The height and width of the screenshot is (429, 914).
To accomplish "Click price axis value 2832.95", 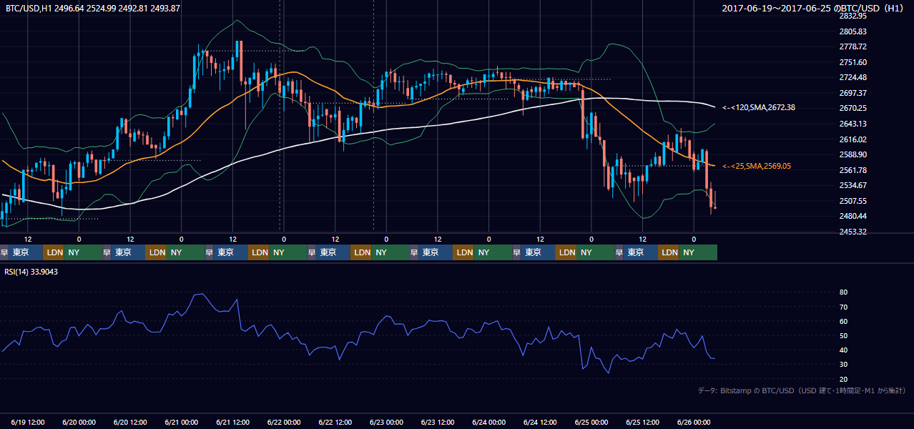I will click(852, 16).
